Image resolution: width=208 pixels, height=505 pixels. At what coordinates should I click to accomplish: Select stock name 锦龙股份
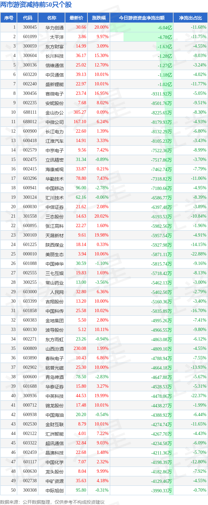point(55,405)
